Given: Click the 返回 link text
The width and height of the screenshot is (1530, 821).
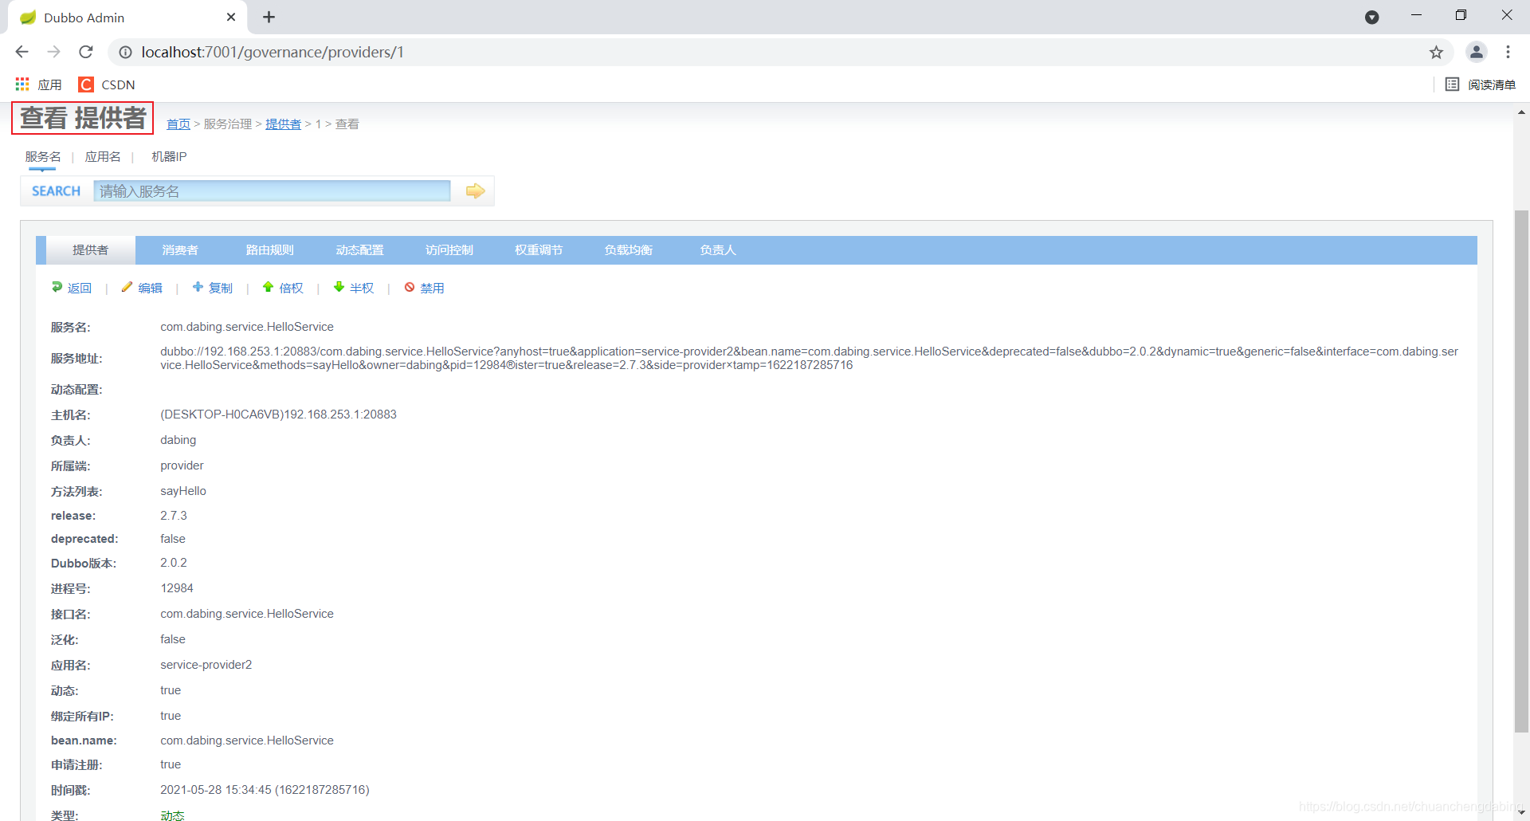Looking at the screenshot, I should point(80,288).
